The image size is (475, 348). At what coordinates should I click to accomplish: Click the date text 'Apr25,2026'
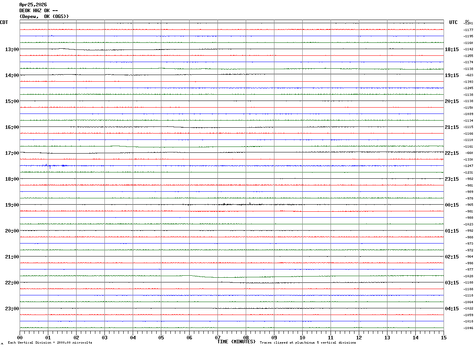point(33,5)
